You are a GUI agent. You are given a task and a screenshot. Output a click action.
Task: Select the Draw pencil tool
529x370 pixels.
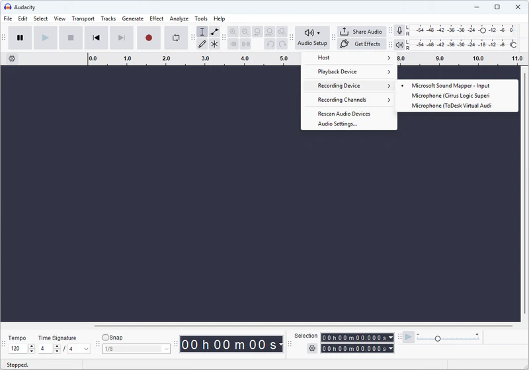pyautogui.click(x=202, y=44)
